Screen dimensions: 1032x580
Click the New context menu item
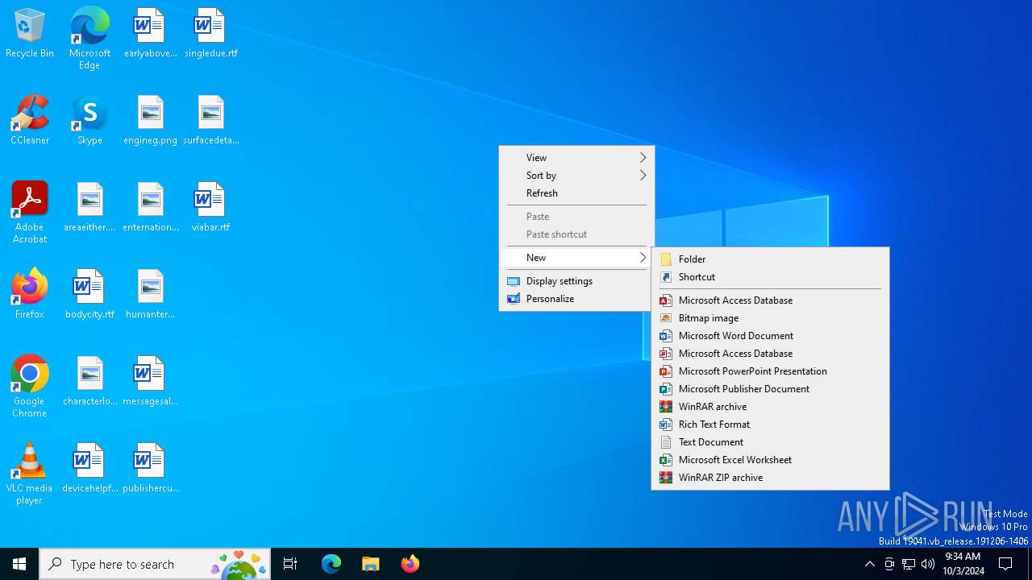tap(576, 258)
